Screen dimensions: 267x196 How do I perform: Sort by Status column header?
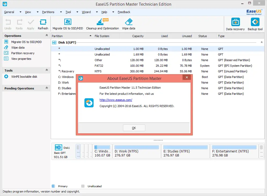pos(205,36)
